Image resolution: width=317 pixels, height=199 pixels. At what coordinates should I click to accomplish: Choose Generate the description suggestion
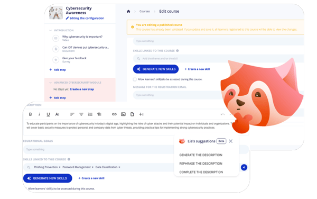[x=201, y=155]
